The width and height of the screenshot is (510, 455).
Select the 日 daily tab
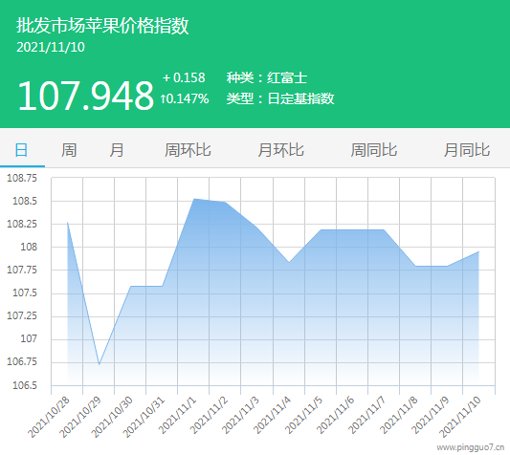pos(21,150)
